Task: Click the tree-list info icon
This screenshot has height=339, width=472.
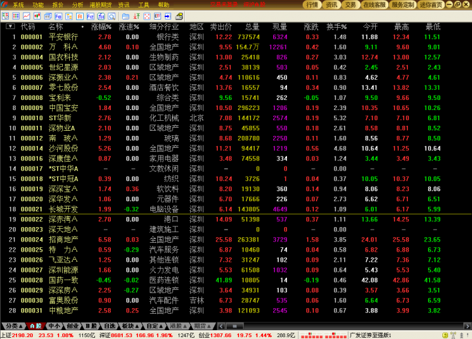Action: pyautogui.click(x=69, y=16)
